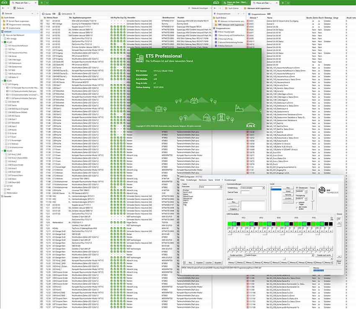Click the back arrow in the left ETS window
The height and width of the screenshot is (309, 356).
click(x=3, y=8)
